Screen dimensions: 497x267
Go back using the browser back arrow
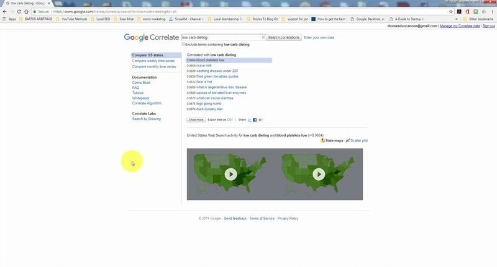4,11
